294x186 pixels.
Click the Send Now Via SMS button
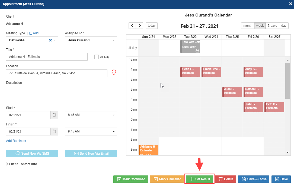pyautogui.click(x=32, y=154)
